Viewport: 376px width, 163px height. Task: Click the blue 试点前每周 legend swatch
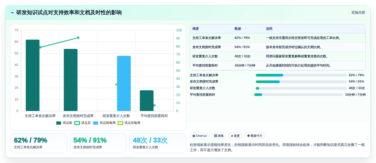(95, 123)
